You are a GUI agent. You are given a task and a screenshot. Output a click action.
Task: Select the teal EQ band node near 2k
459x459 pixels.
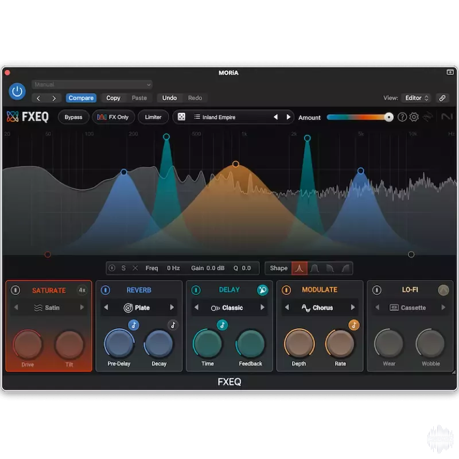[x=308, y=138]
